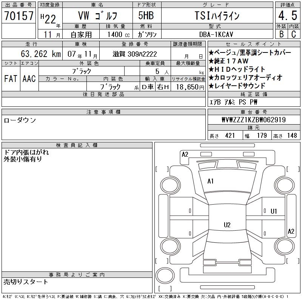Click inspector note 外装小傷有り
Viewport: 302px width, 302px height.
tap(23, 159)
